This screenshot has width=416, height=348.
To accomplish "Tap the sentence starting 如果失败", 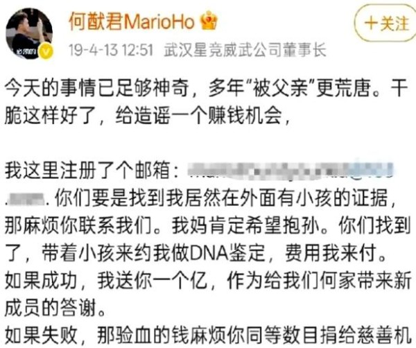I will tap(208, 336).
